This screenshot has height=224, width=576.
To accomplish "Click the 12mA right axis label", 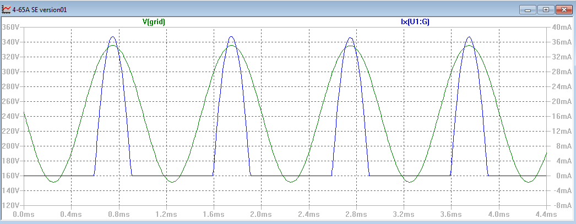I will (x=561, y=131).
